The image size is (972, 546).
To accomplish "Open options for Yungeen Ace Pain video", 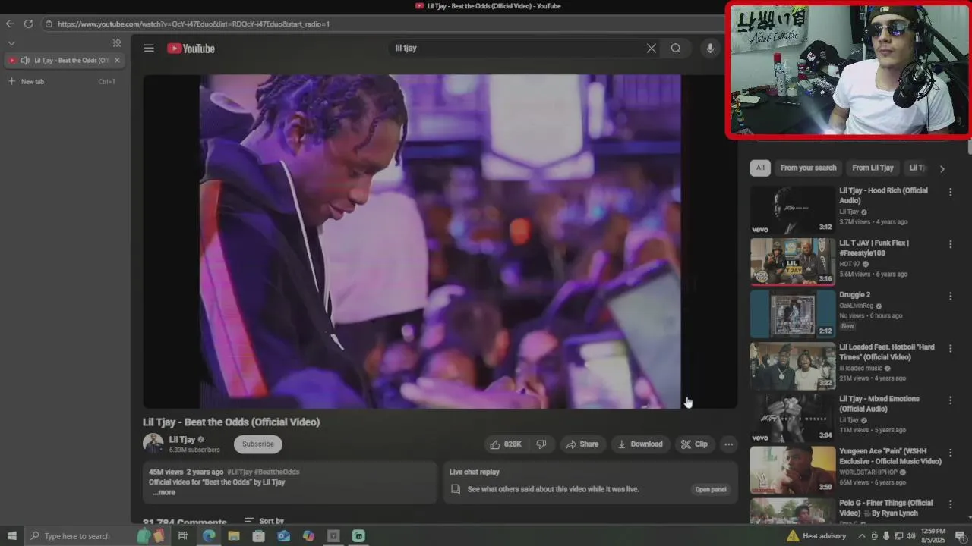I will pos(950,452).
